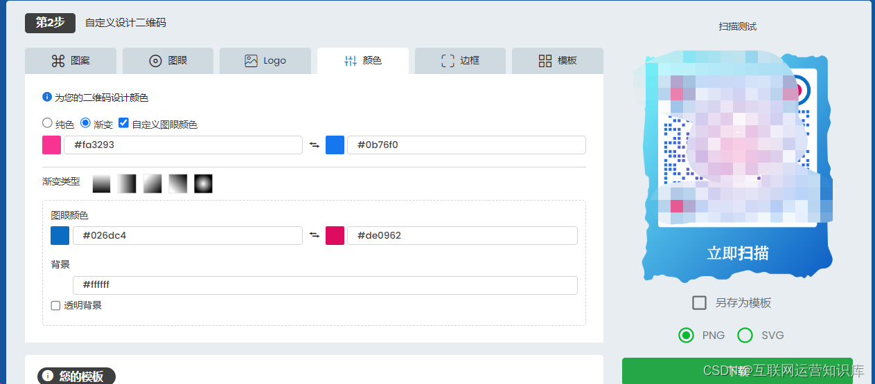Choose the horizontal linear gradient type
The width and height of the screenshot is (875, 384).
127,183
